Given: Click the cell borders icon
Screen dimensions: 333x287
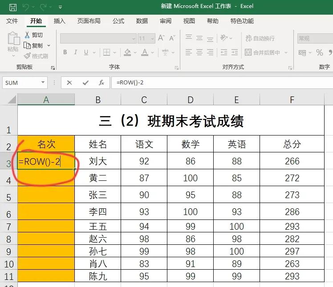Looking at the screenshot, I should (x=106, y=52).
